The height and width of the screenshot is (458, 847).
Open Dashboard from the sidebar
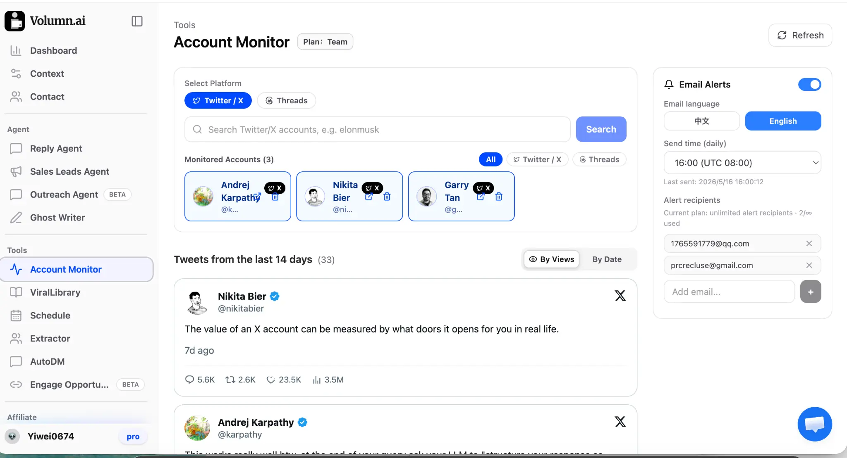(53, 50)
